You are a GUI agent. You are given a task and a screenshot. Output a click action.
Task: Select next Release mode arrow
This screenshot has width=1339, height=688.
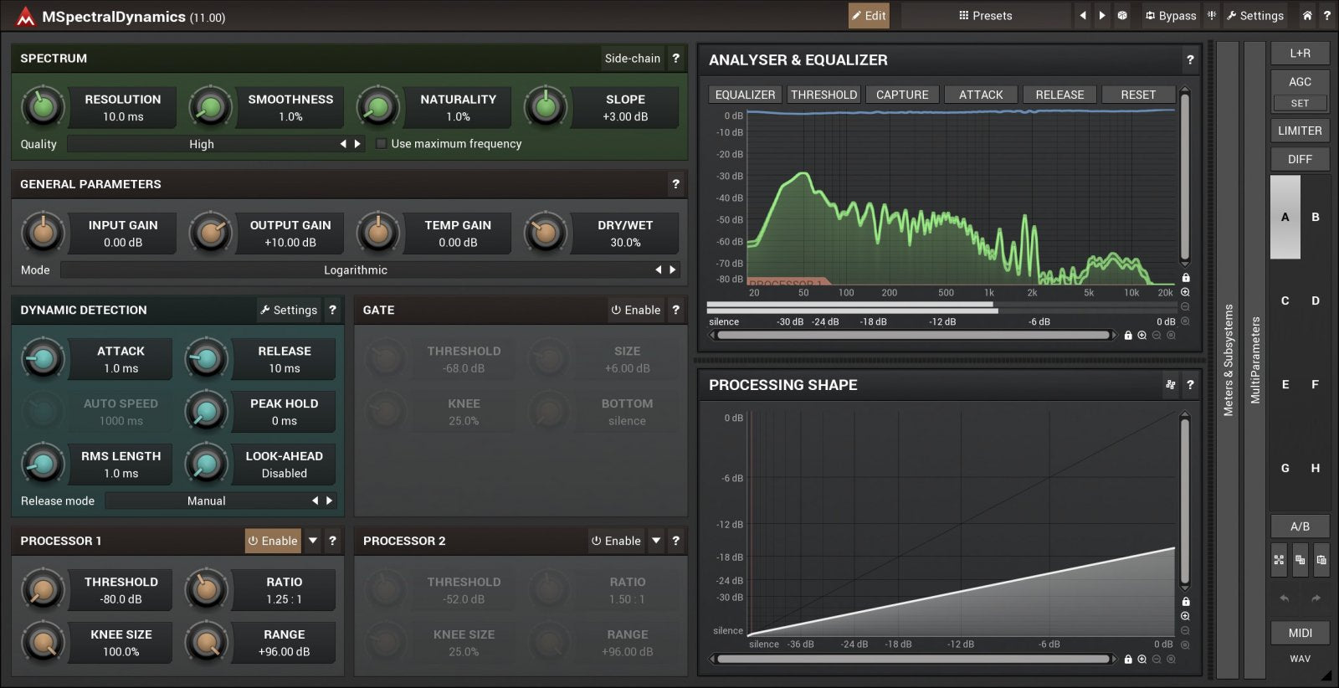point(330,501)
